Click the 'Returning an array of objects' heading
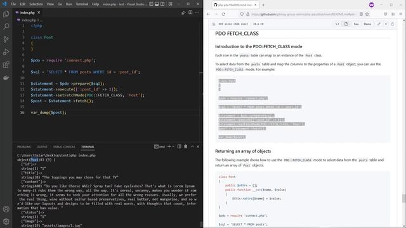This screenshot has width=406, height=228. pyautogui.click(x=243, y=151)
